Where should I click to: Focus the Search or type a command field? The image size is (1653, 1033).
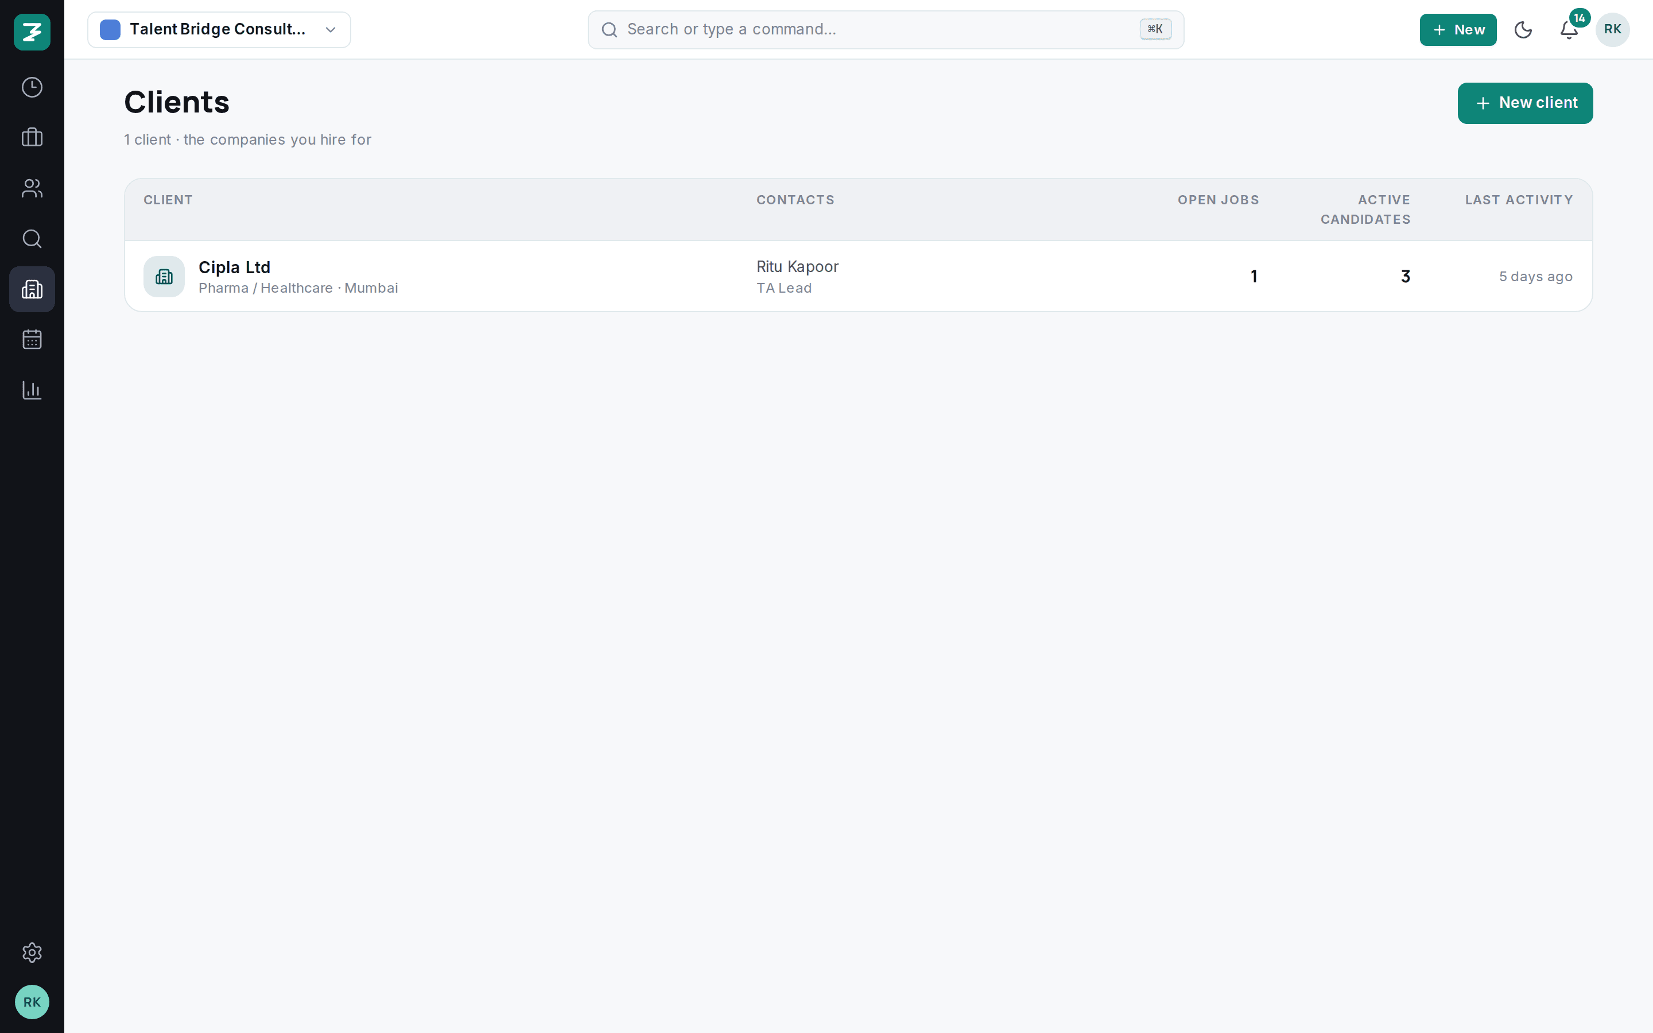(886, 29)
